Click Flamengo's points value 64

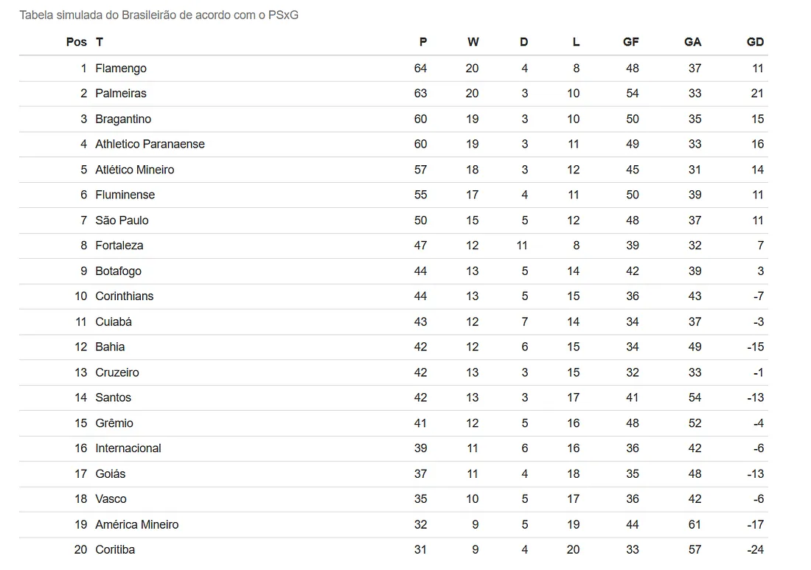420,69
